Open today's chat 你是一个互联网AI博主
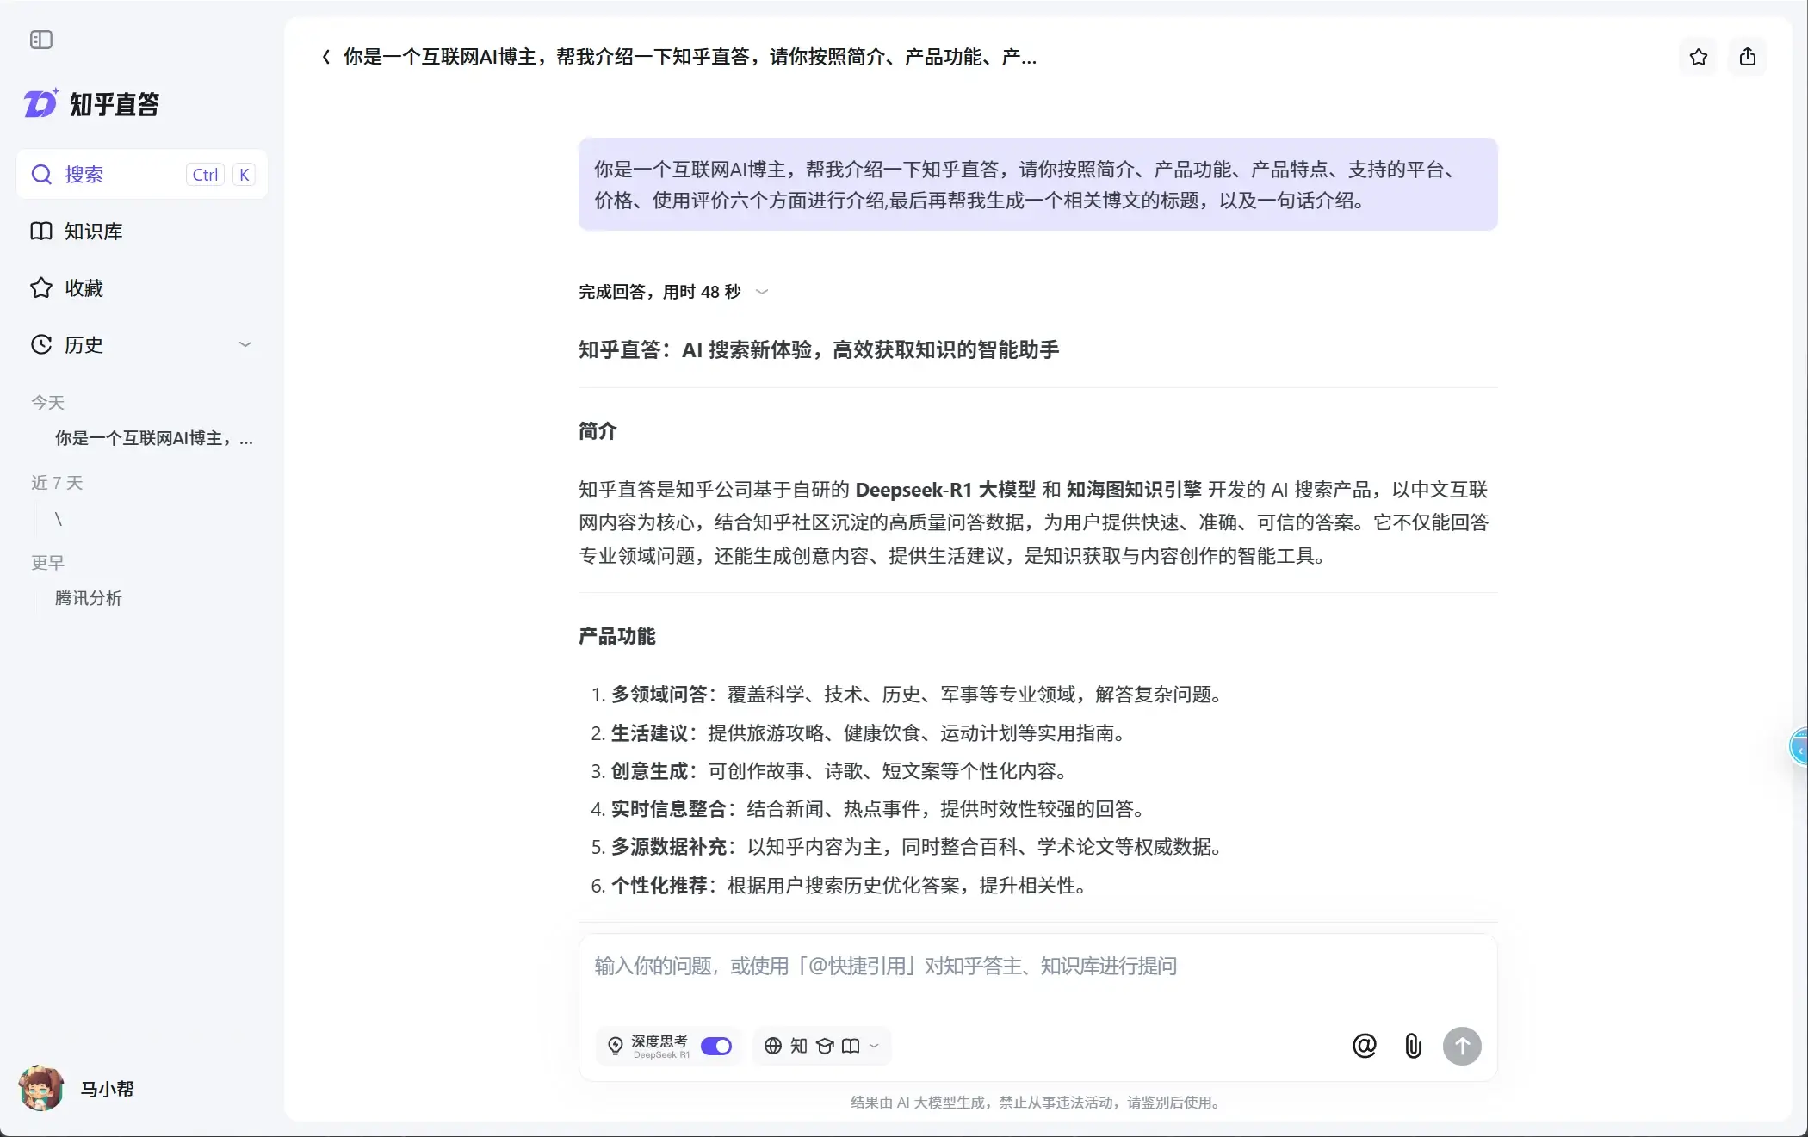The image size is (1808, 1137). click(x=152, y=439)
